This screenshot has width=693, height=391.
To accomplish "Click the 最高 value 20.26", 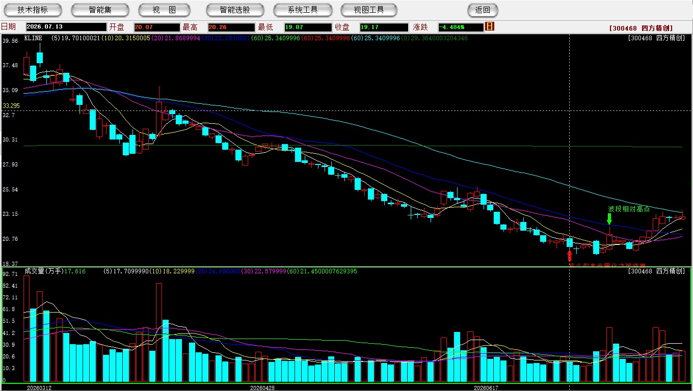I will pos(231,27).
